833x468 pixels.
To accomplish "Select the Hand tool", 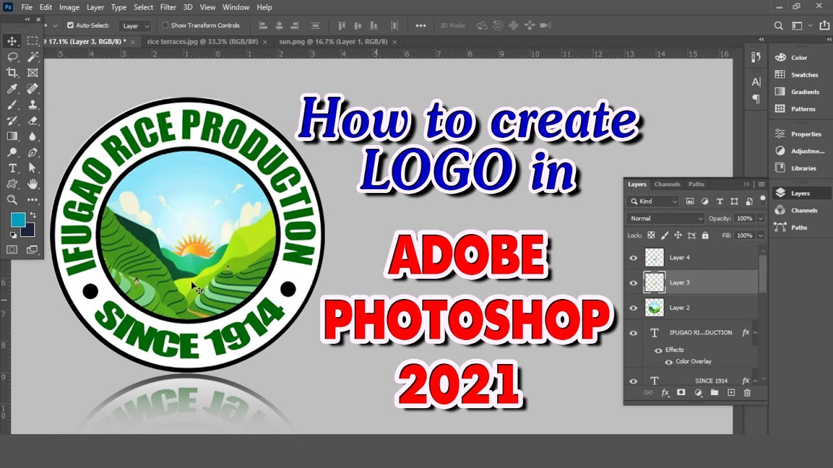I will click(33, 184).
